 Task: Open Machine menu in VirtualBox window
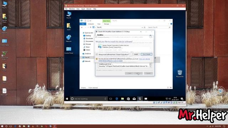[x=72, y=9]
